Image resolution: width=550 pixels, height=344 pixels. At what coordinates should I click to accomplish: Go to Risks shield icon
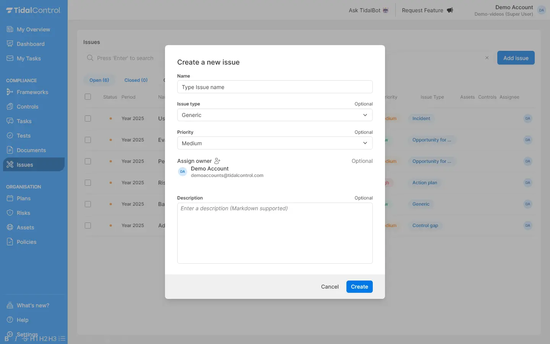pos(10,213)
